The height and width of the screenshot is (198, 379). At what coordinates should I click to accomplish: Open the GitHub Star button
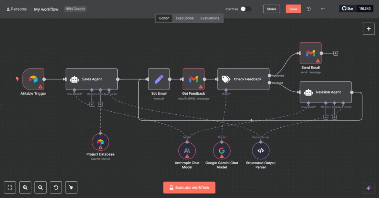(348, 9)
